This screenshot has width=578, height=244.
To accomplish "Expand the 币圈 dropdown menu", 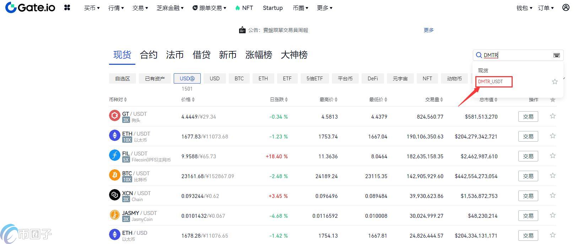I will coord(301,8).
